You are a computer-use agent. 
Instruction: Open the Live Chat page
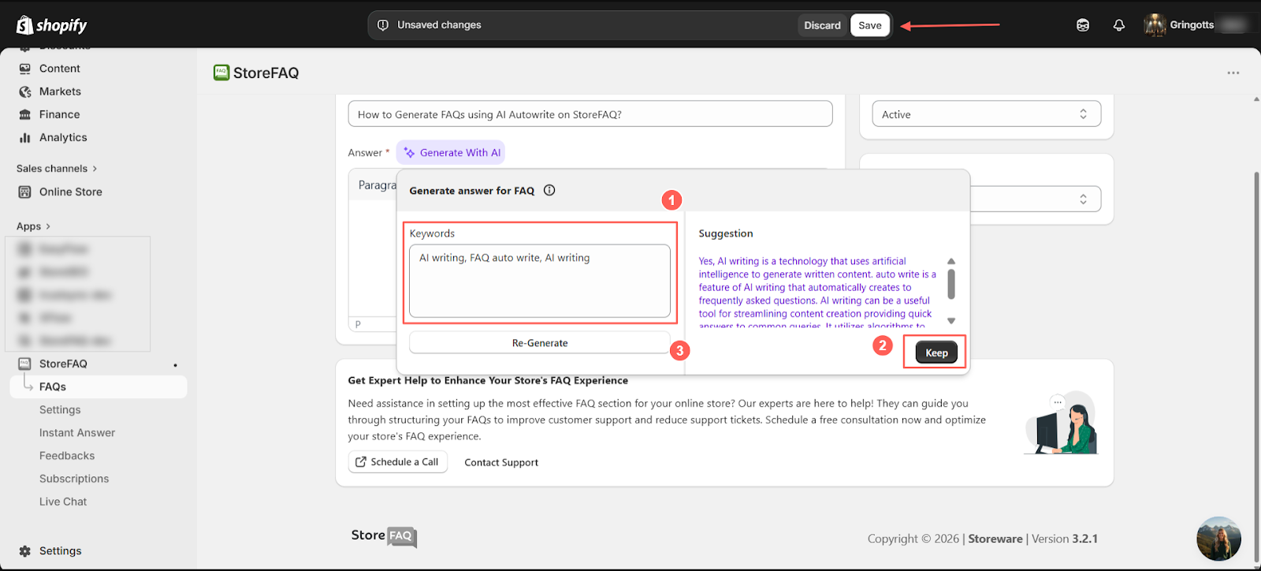click(63, 502)
